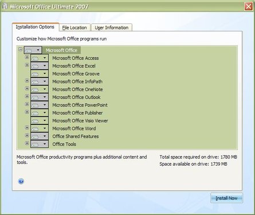Expand the Microsoft Office PowerPoint node
255x215 pixels.
pos(27,104)
